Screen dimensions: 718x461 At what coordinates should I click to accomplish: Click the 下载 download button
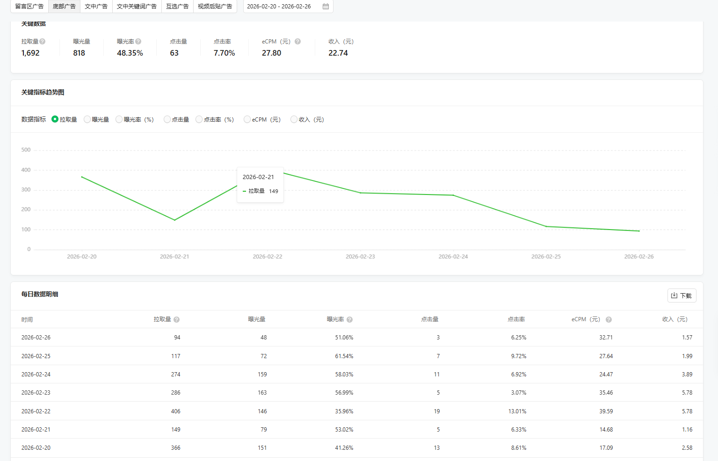coord(682,295)
